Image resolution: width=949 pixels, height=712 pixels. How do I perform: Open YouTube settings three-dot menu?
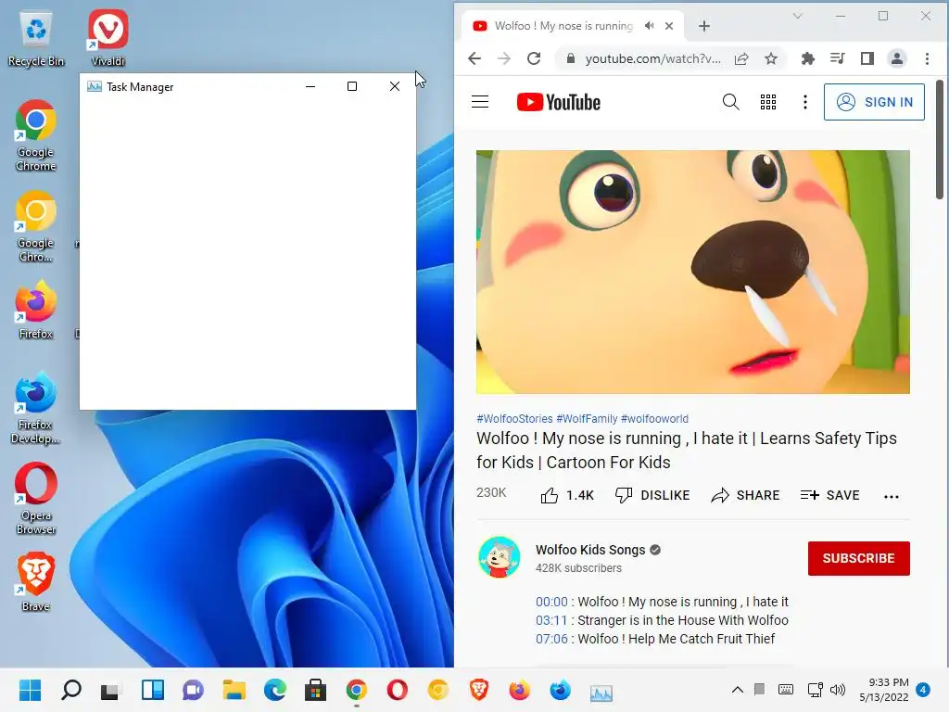tap(804, 102)
